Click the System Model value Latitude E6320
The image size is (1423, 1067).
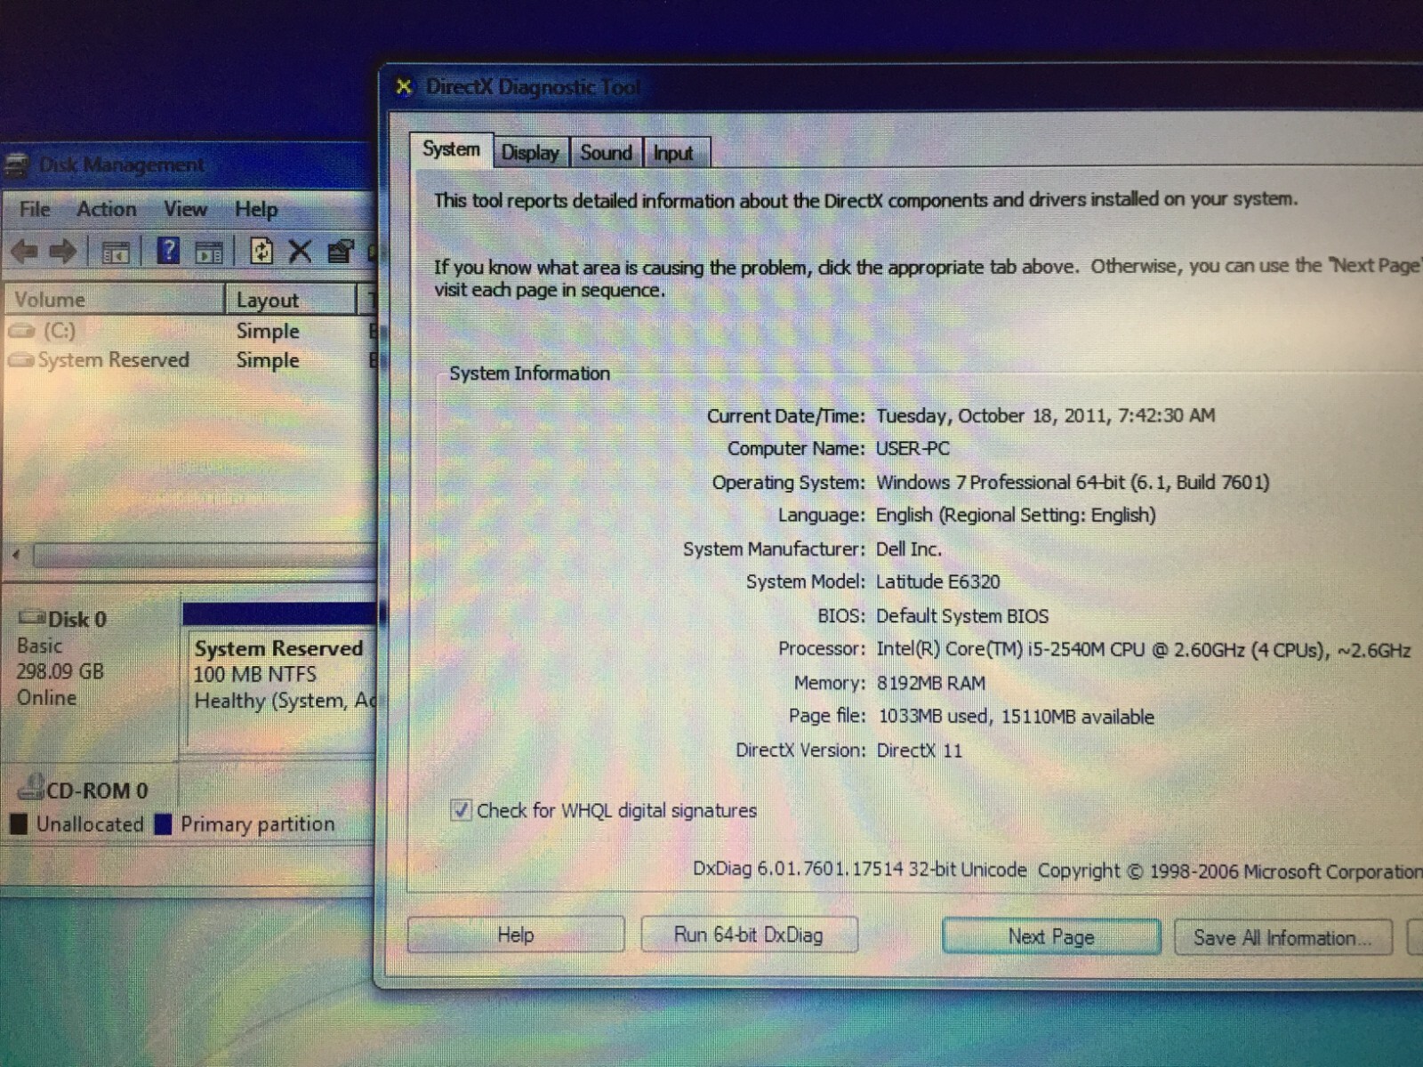click(x=938, y=582)
